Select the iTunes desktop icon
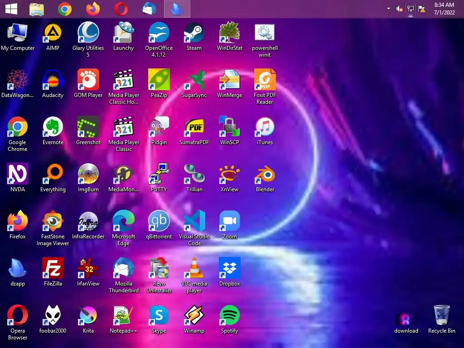 265,127
